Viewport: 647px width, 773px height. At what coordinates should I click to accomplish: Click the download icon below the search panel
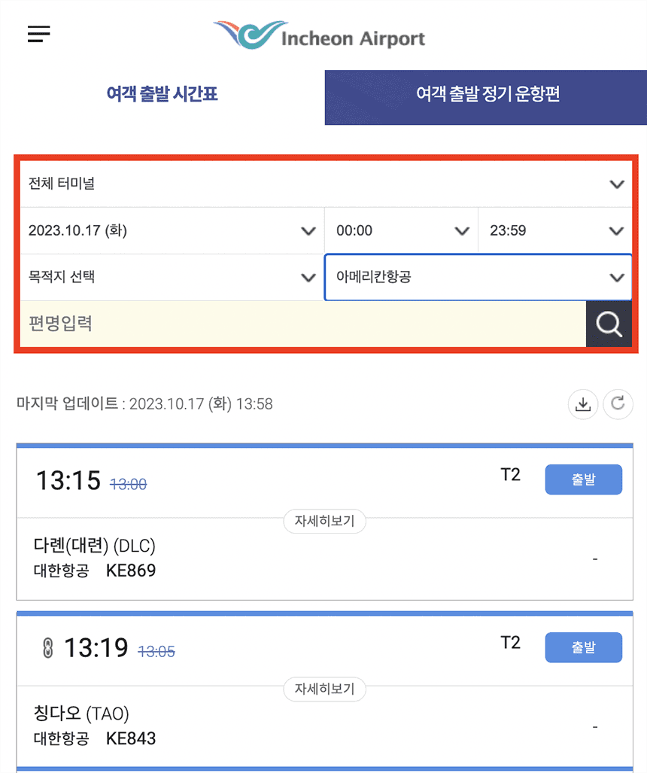pos(583,404)
